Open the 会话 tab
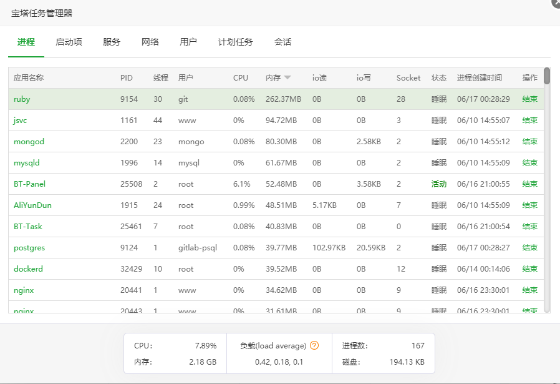The image size is (560, 384). (x=282, y=42)
